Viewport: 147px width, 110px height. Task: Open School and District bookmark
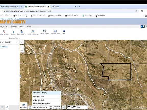73,16
